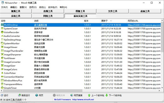Viewport: 164px width, 103px height.
Task: Click the ImageColors row icon
Action: [x=2, y=69]
